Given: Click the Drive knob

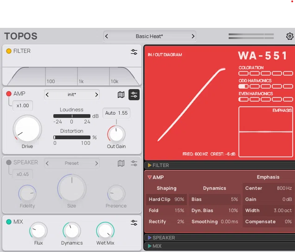Looking at the screenshot, I should (x=27, y=129).
